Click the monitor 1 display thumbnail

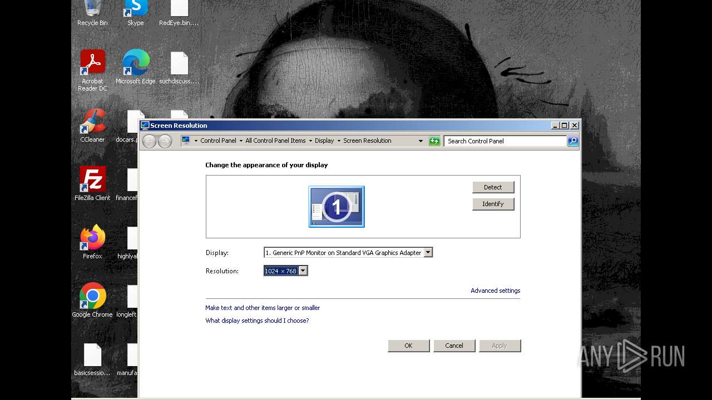337,207
